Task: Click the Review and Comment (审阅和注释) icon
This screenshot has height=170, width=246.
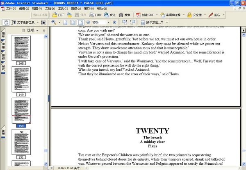Action: [x=162, y=15]
